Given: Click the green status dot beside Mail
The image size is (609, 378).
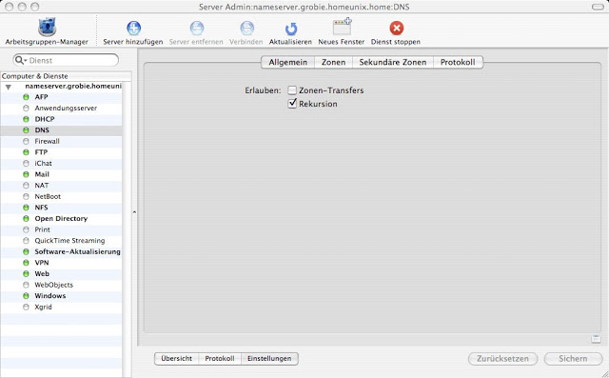Looking at the screenshot, I should point(26,174).
